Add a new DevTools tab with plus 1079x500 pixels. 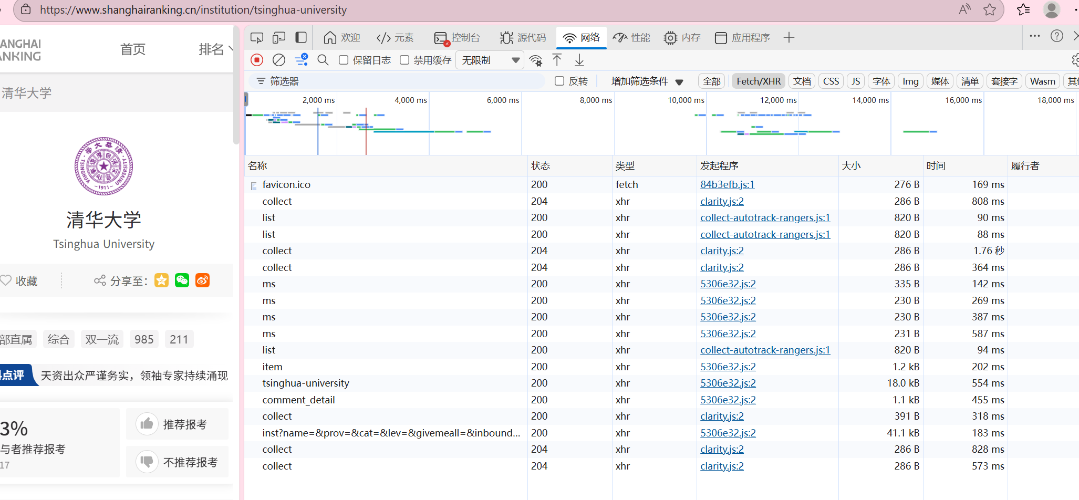(x=788, y=38)
